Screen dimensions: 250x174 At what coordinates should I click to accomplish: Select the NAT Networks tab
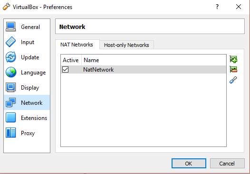click(77, 45)
